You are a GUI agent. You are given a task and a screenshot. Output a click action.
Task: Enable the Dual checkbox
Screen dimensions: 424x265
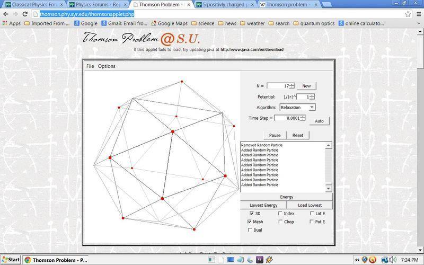coord(250,230)
